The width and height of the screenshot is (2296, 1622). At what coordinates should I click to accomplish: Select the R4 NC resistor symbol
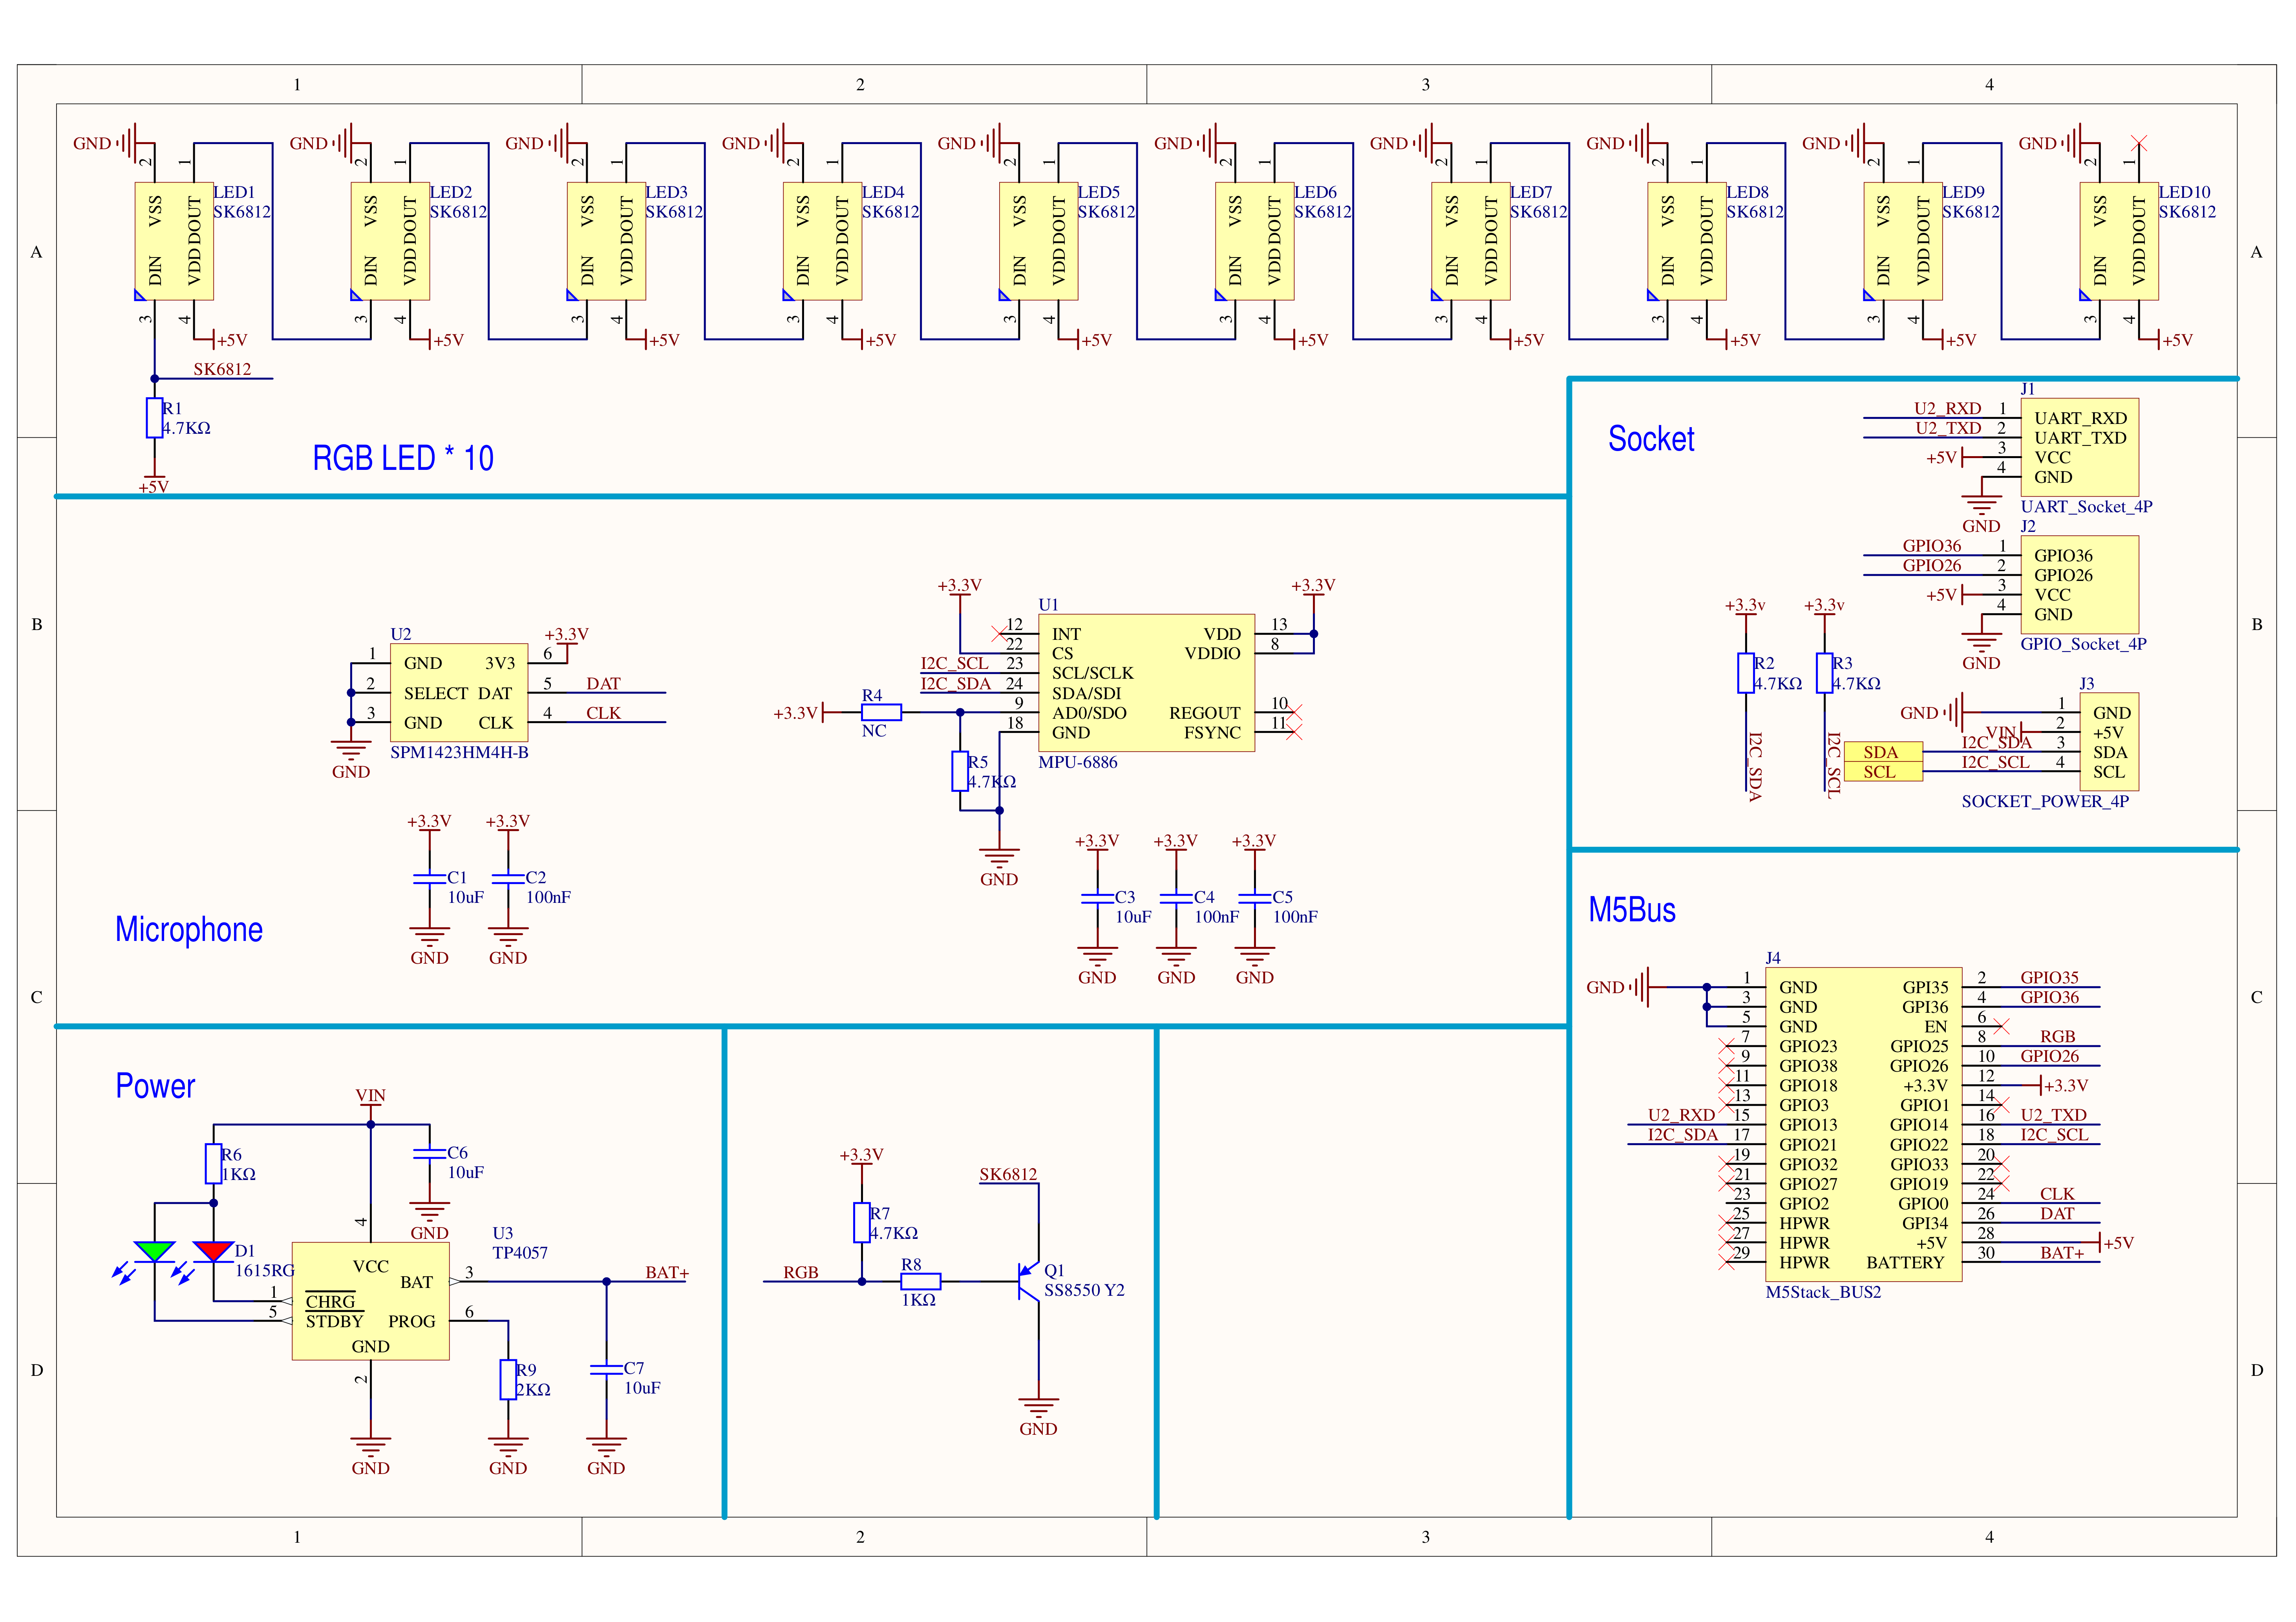tap(881, 712)
